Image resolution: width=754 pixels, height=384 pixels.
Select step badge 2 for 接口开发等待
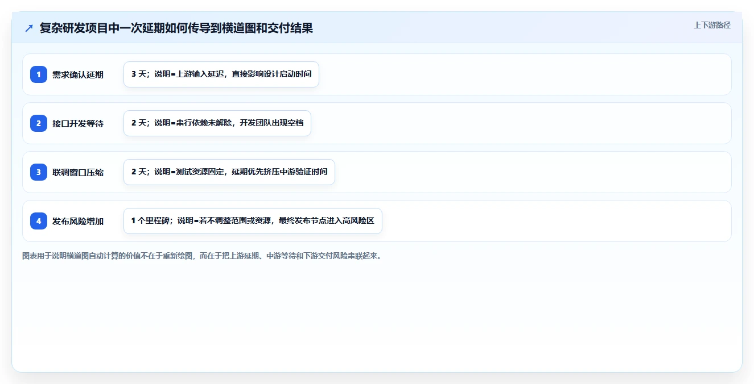[x=39, y=123]
